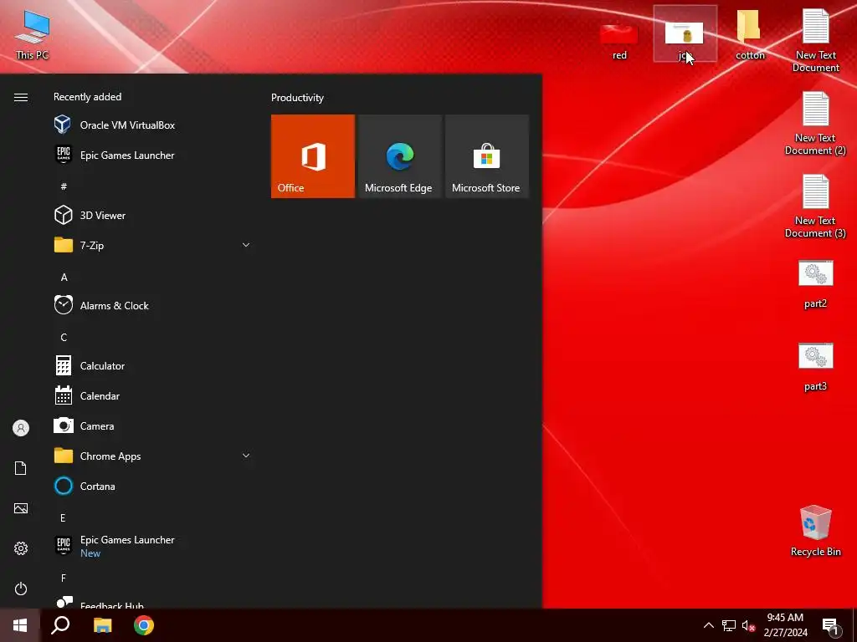Viewport: 857px width, 642px height.
Task: Open the Chrome Apps folder entry
Action: pyautogui.click(x=152, y=456)
